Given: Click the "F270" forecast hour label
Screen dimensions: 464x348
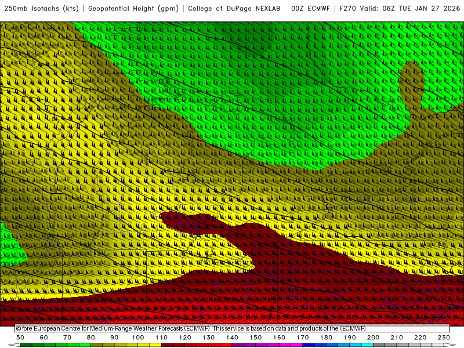Looking at the screenshot, I should tap(347, 8).
